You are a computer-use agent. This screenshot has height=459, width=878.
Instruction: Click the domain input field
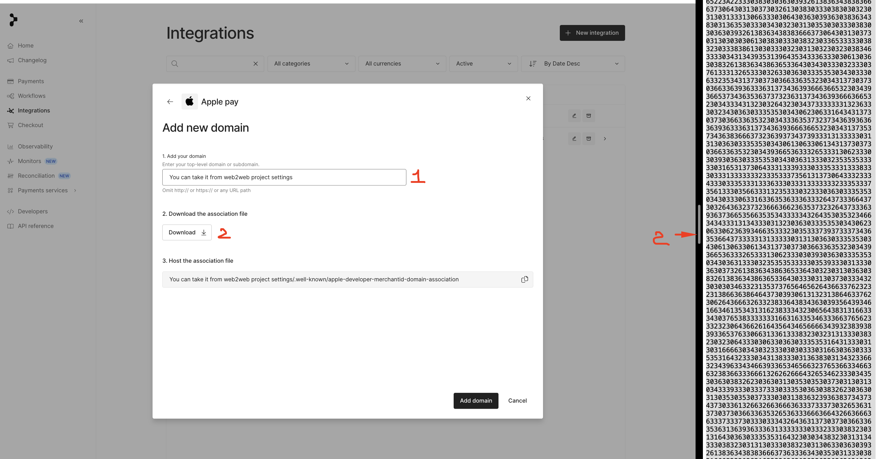(284, 177)
